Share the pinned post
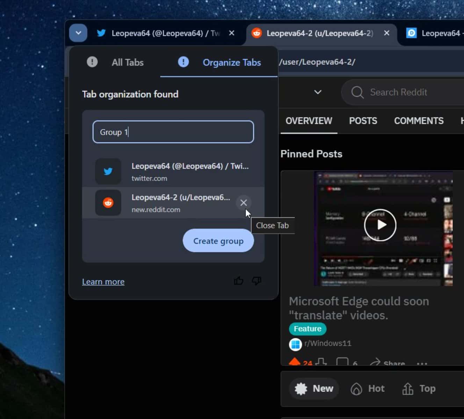The image size is (464, 419). tap(387, 363)
